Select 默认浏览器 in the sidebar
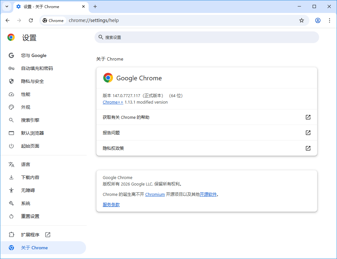Image resolution: width=337 pixels, height=259 pixels. [43, 133]
